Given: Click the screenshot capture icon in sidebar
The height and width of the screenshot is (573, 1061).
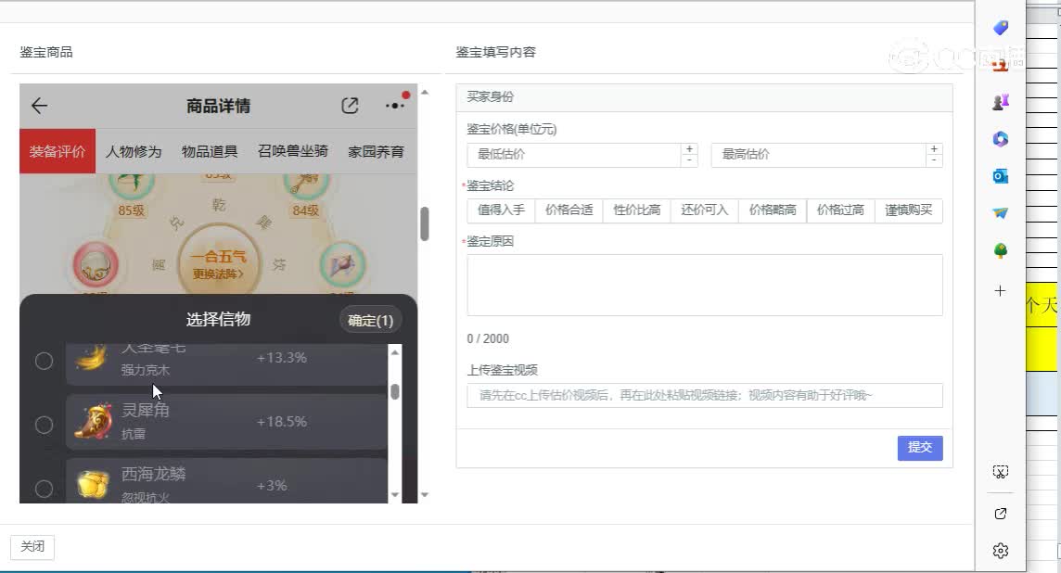Looking at the screenshot, I should click(x=1000, y=472).
